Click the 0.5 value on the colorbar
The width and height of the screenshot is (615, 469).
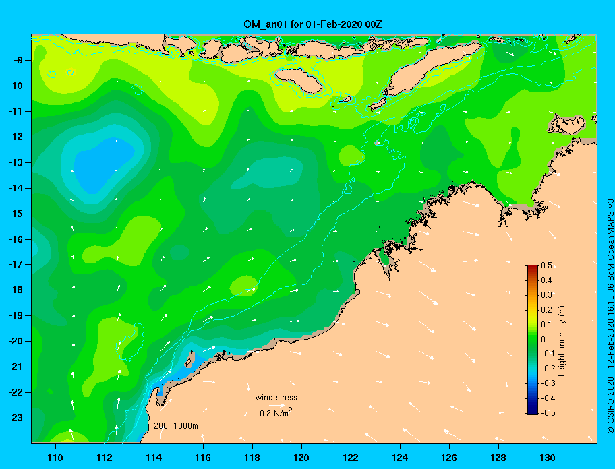point(546,265)
